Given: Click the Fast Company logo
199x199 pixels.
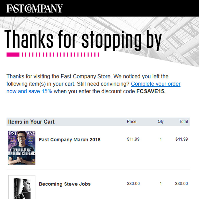Looking at the screenshot, I should click(x=35, y=9).
